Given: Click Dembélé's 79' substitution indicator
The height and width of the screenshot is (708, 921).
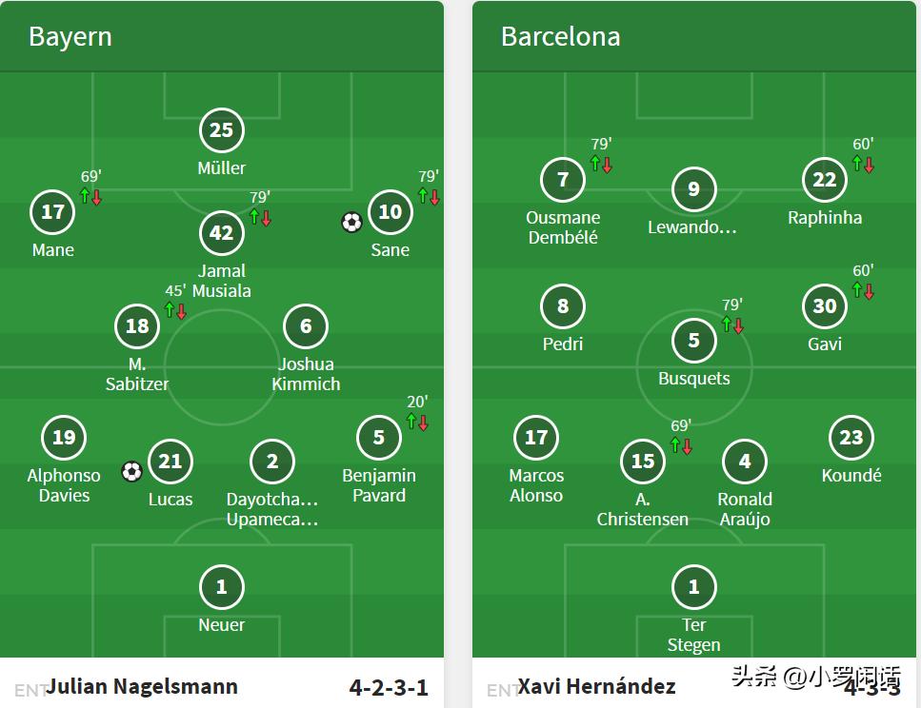Looking at the screenshot, I should point(601,164).
